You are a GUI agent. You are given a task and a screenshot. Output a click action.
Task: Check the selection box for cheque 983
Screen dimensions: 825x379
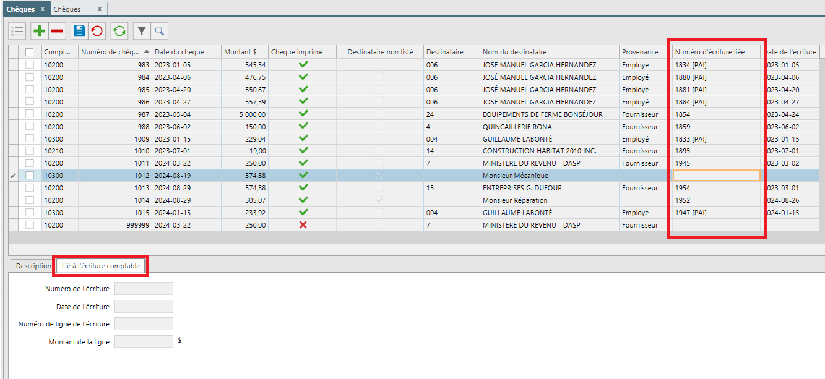30,65
